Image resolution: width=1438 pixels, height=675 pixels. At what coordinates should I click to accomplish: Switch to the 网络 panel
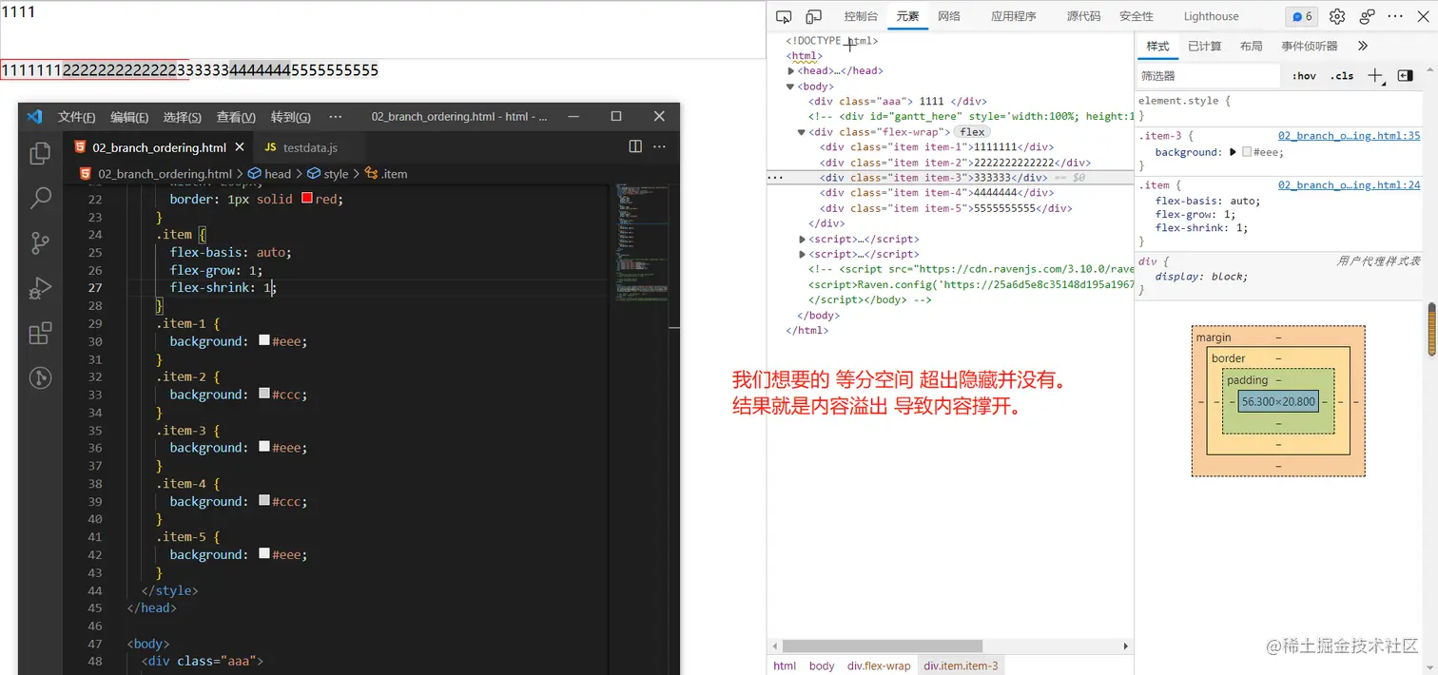tap(948, 16)
